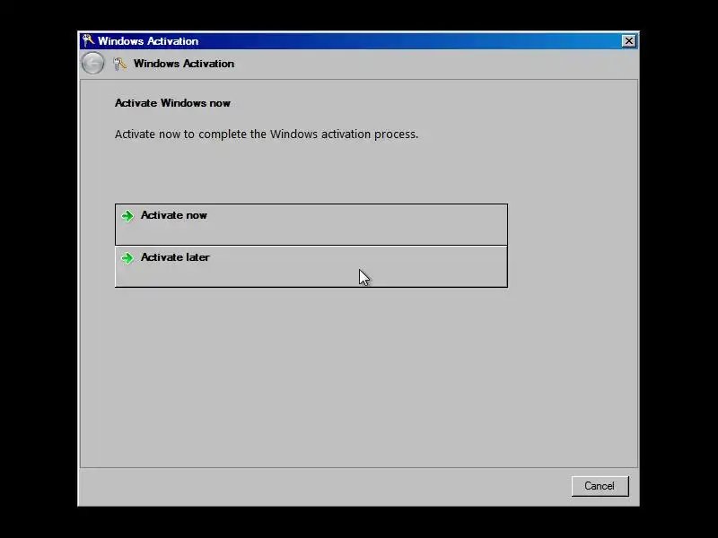718x538 pixels.
Task: Click the Cancel button
Action: click(x=600, y=486)
